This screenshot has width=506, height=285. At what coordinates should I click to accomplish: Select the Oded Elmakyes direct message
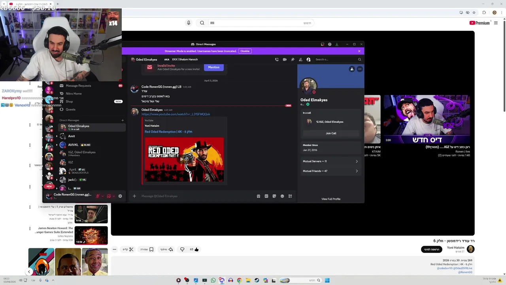coord(92,127)
